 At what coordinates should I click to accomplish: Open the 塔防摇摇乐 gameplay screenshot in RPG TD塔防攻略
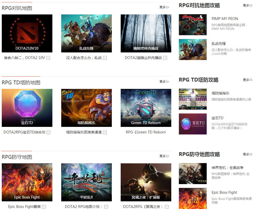193,99
